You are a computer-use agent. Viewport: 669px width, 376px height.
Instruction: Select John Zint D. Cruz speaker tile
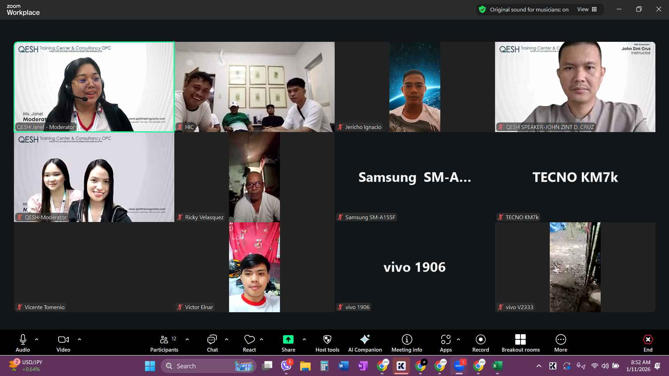pos(575,87)
